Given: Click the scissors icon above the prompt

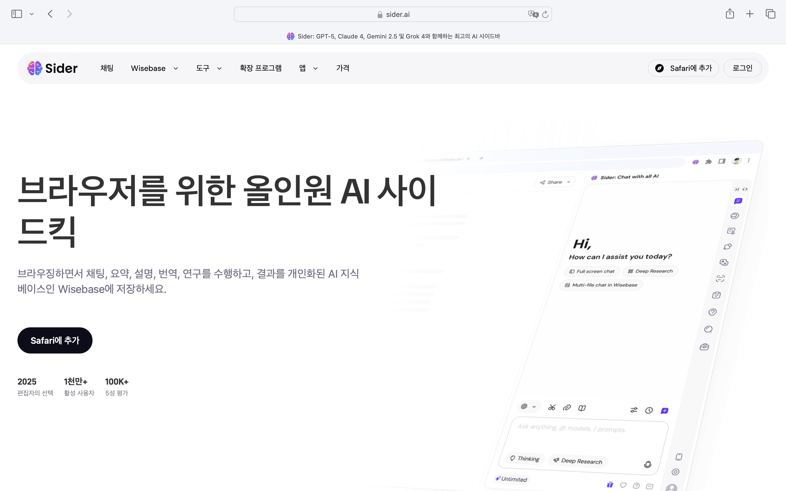Looking at the screenshot, I should pos(552,407).
